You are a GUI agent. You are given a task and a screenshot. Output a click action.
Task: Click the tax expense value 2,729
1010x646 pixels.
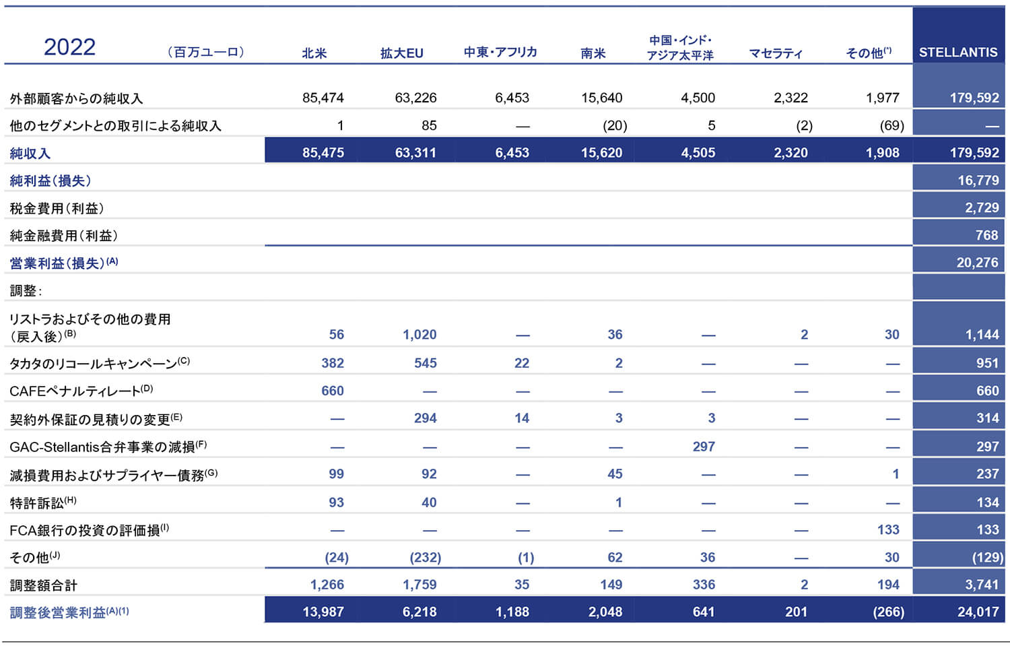(982, 207)
